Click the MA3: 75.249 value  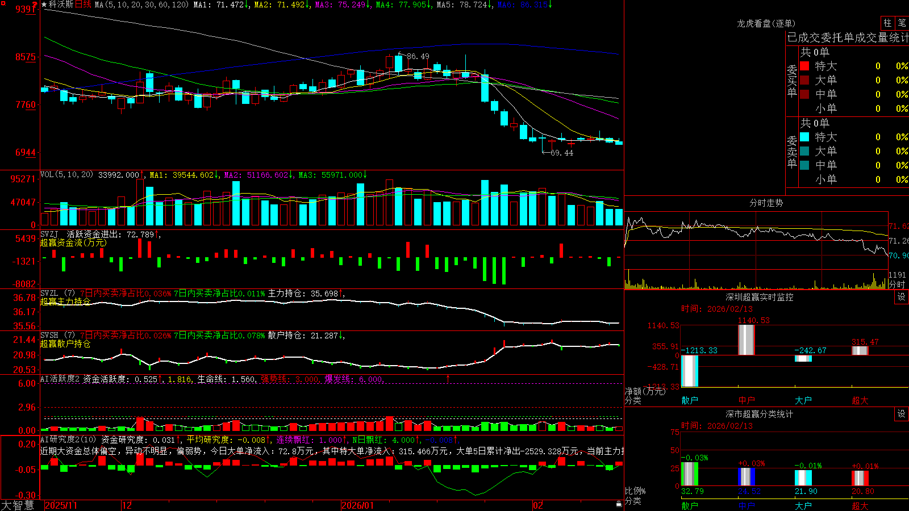343,5
